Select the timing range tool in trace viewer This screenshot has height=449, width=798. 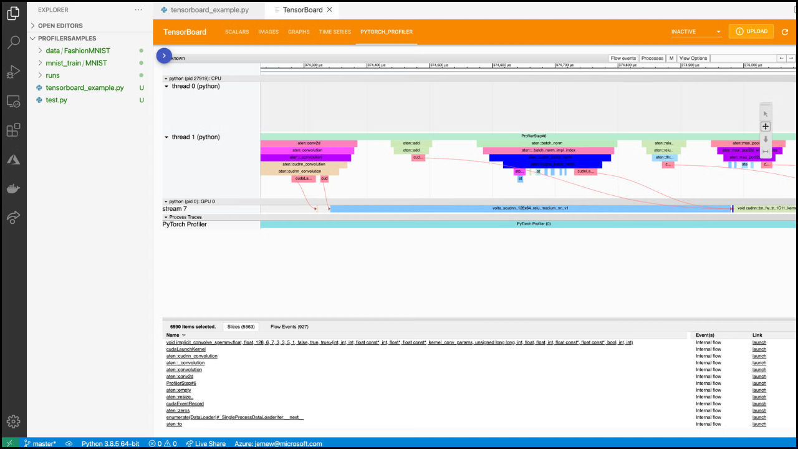[766, 152]
